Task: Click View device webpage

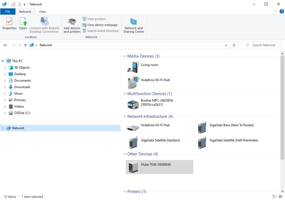Action: (x=100, y=25)
